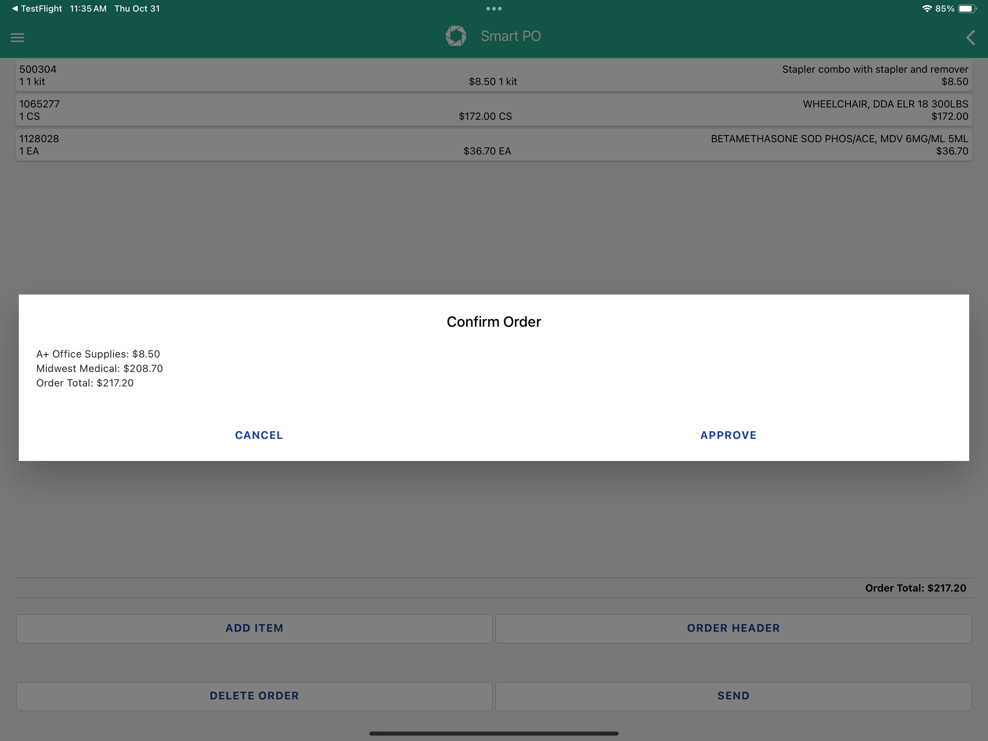Screen dimensions: 988x741
Task: Select the BETAMETHASONE SOD PHOS/ACE row
Action: [494, 145]
